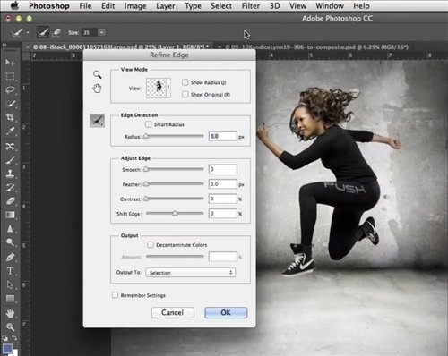Click the Feather slider handle

point(146,184)
